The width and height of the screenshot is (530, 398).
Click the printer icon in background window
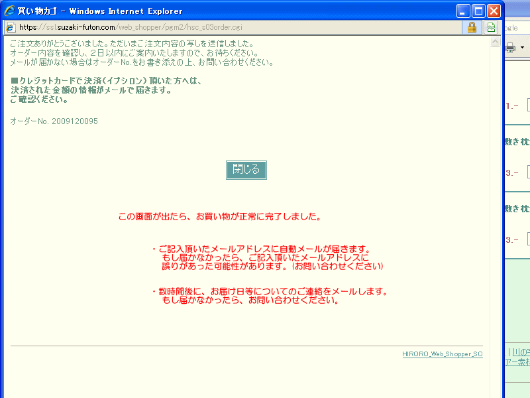pos(511,48)
